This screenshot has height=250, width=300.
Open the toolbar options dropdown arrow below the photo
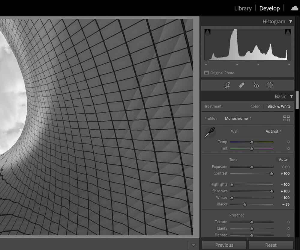[193, 245]
